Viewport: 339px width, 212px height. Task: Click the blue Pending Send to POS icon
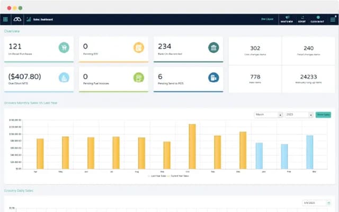213,77
